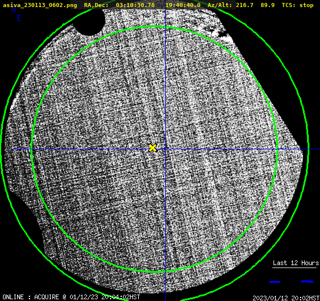This screenshot has width=320, height=301.
Task: Click the right blue arrow marker in legend
Action: tap(307, 282)
